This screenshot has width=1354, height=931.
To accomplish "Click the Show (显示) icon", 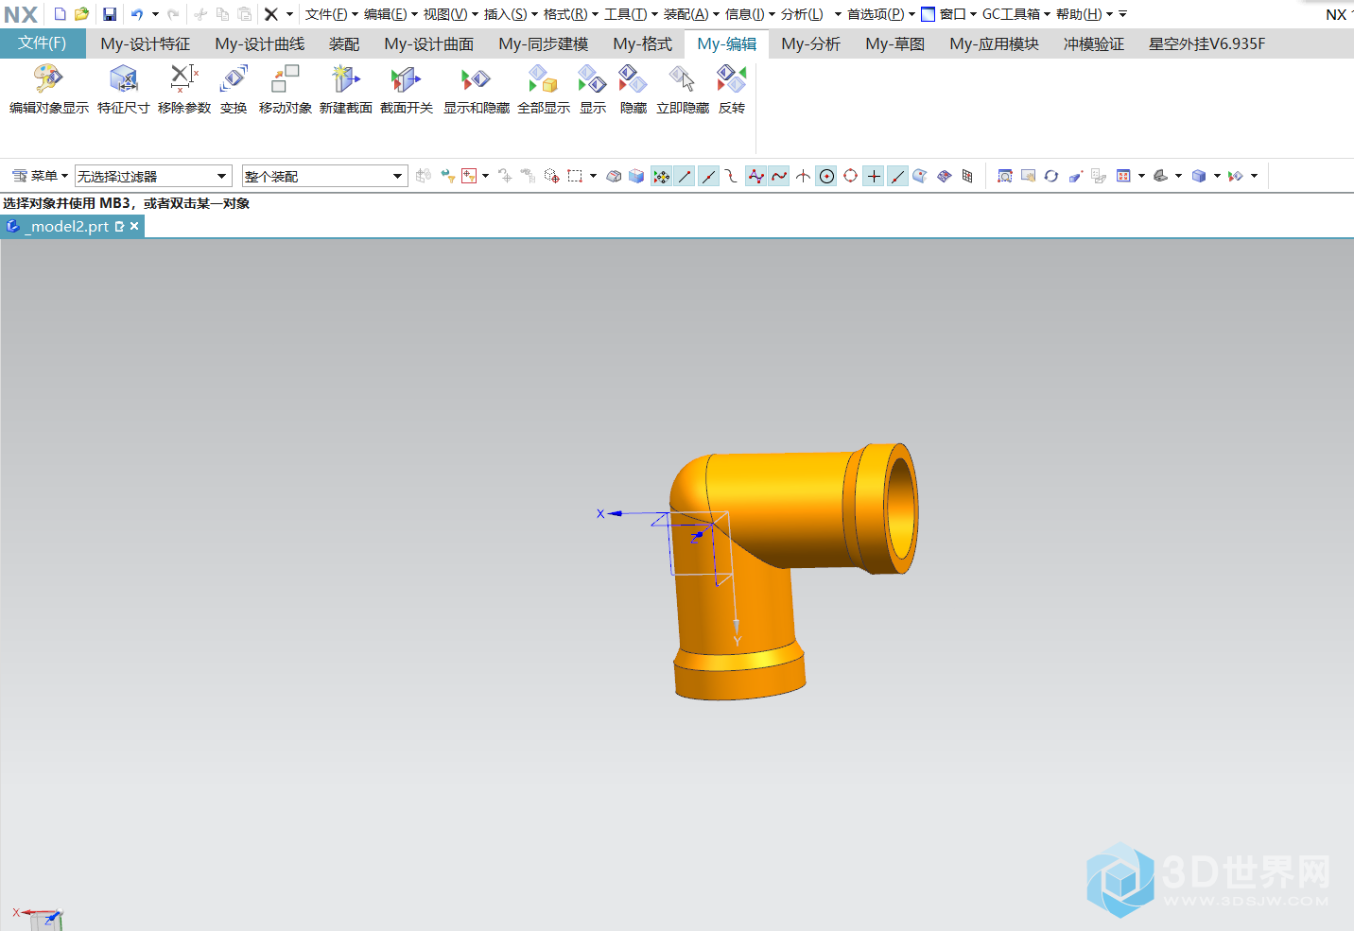I will point(593,88).
